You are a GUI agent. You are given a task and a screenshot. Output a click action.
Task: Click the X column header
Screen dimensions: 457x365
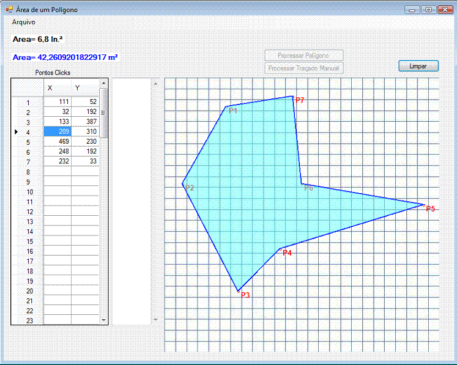point(58,87)
